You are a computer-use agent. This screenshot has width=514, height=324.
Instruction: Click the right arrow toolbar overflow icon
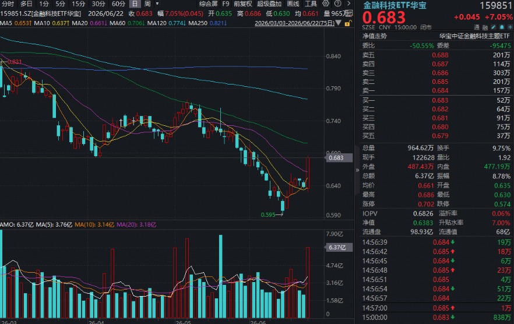(348, 3)
